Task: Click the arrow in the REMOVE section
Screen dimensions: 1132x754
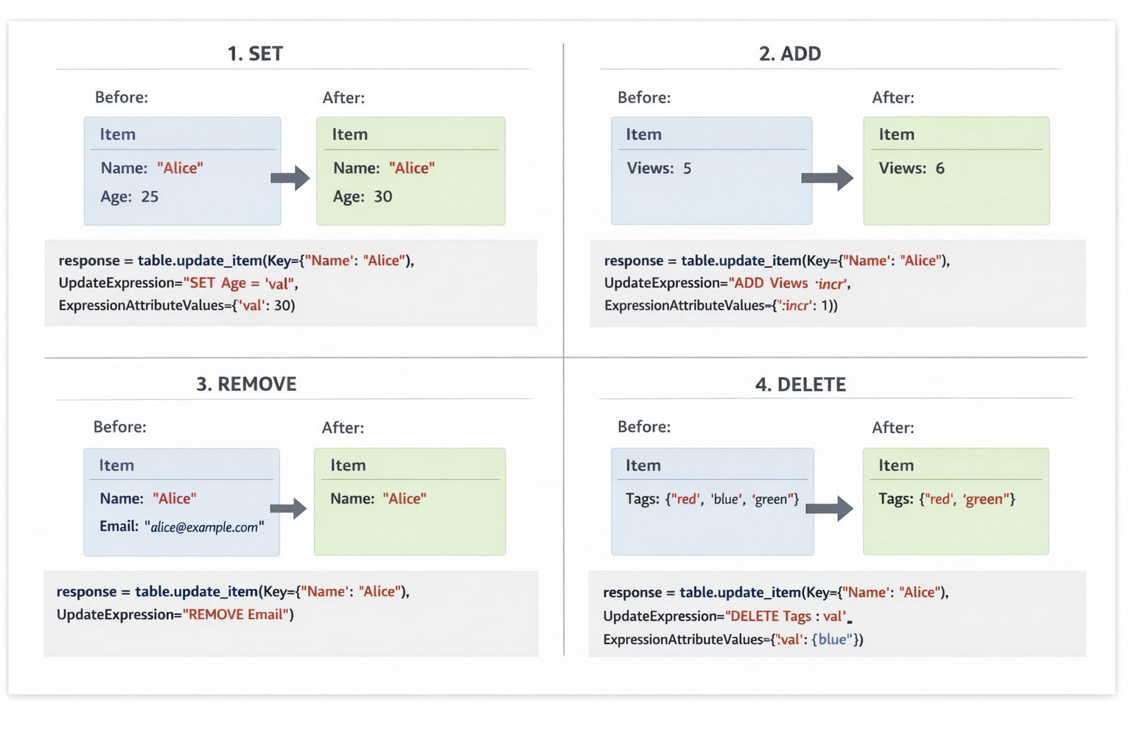Action: tap(288, 508)
